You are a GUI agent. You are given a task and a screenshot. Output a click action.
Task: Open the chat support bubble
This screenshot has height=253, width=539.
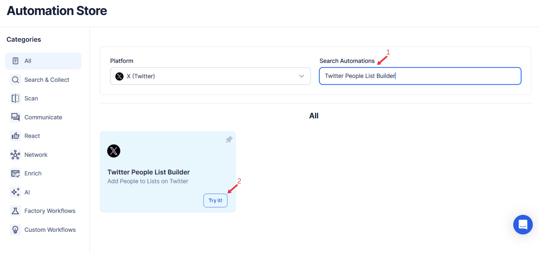pyautogui.click(x=523, y=225)
